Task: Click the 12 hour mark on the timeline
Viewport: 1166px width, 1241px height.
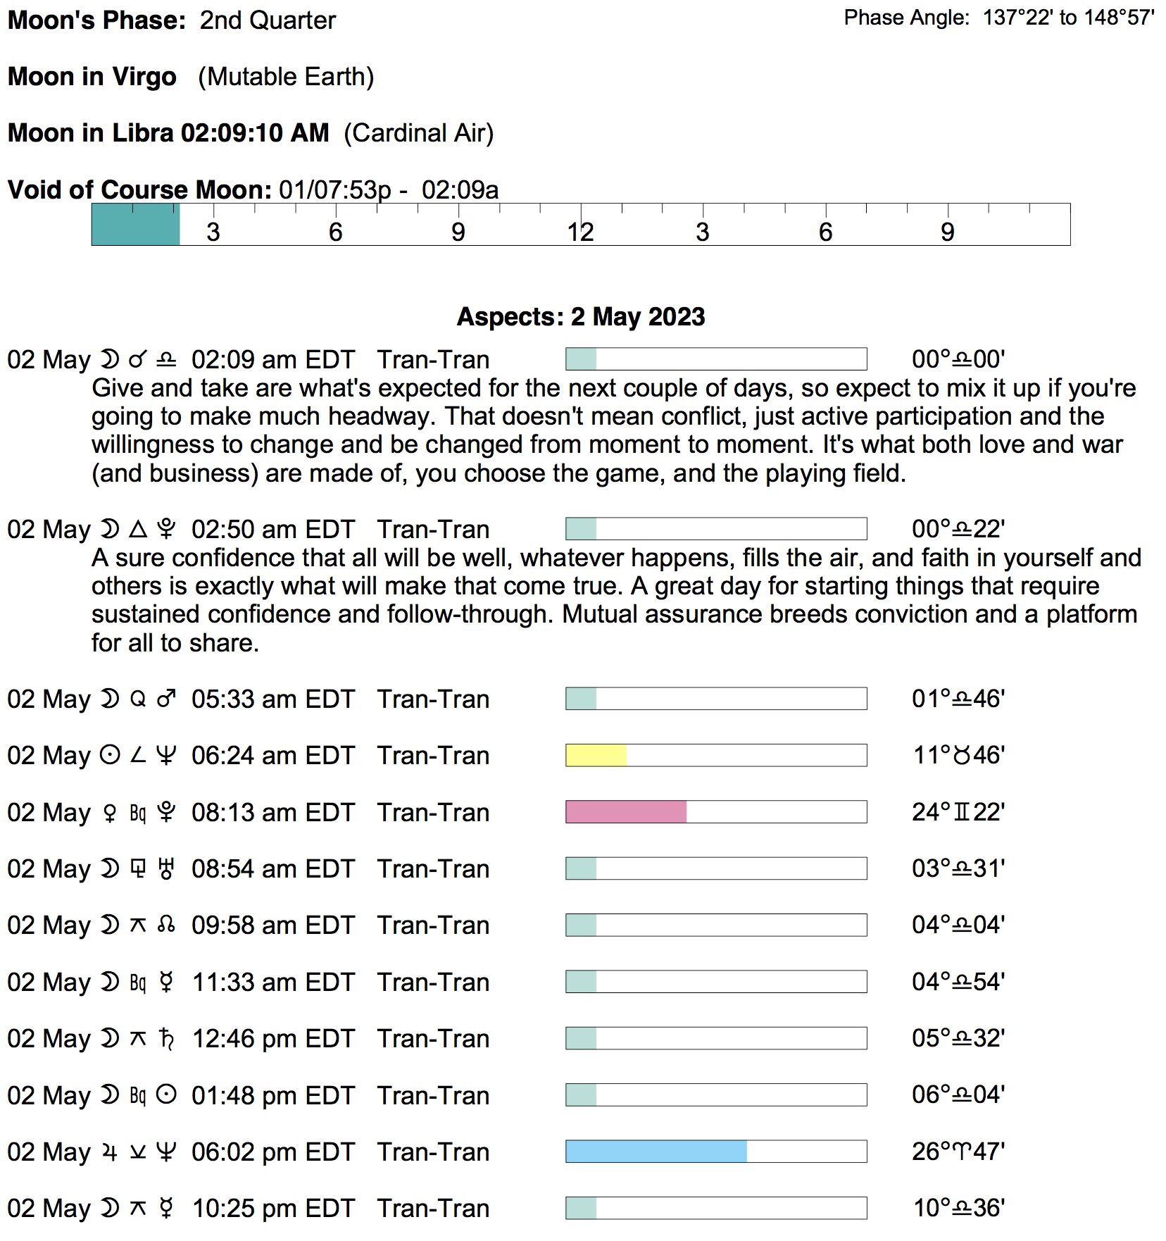Action: (581, 232)
